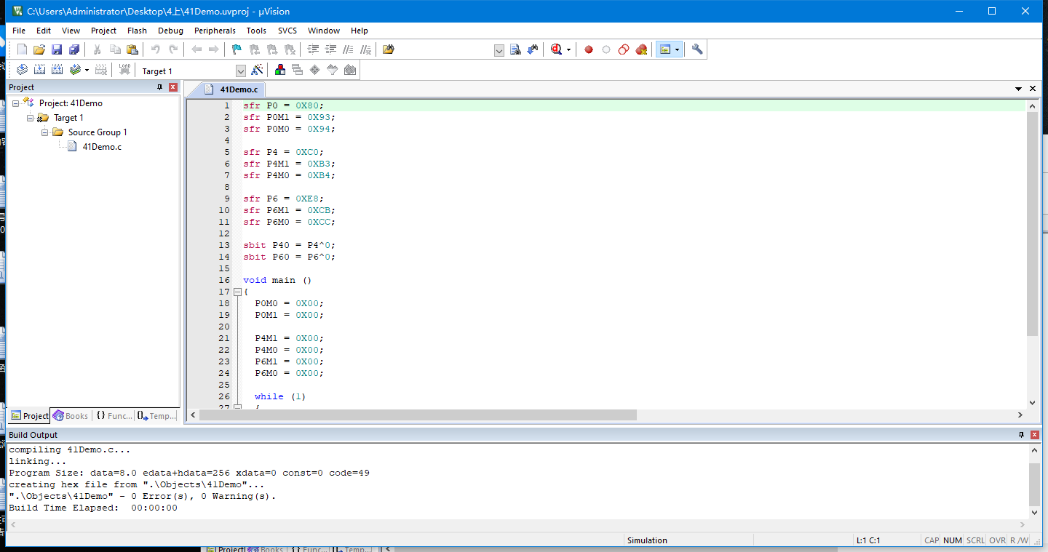Comment selection toolbar icon
The width and height of the screenshot is (1048, 552).
pyautogui.click(x=349, y=49)
